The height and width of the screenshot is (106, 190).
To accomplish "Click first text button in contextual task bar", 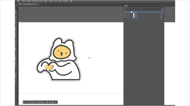I will tap(32, 102).
